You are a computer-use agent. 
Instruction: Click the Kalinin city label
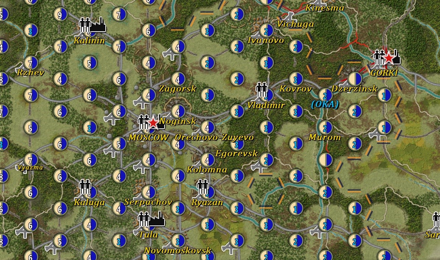pyautogui.click(x=89, y=40)
